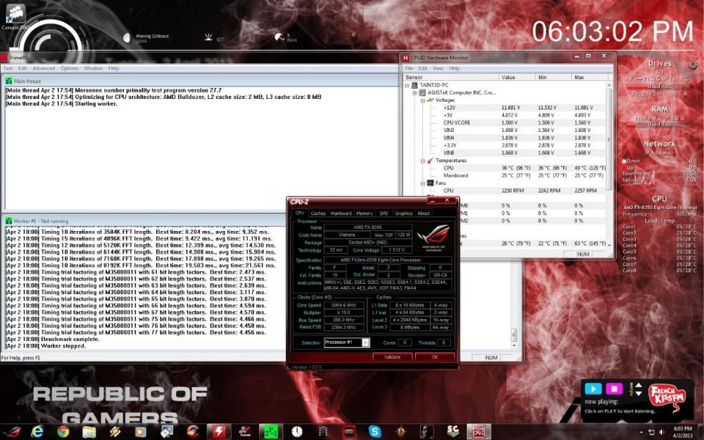
Task: Open the Advanced menu in Prime95
Action: pyautogui.click(x=43, y=68)
